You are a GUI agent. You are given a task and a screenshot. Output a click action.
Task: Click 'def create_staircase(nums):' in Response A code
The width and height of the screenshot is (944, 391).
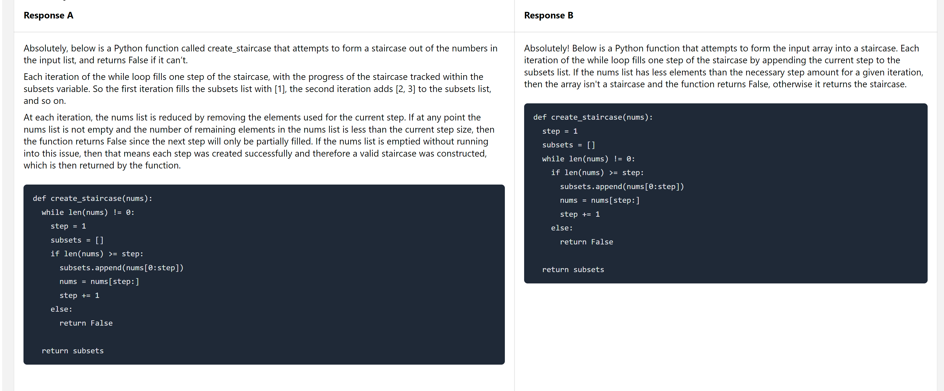click(93, 199)
